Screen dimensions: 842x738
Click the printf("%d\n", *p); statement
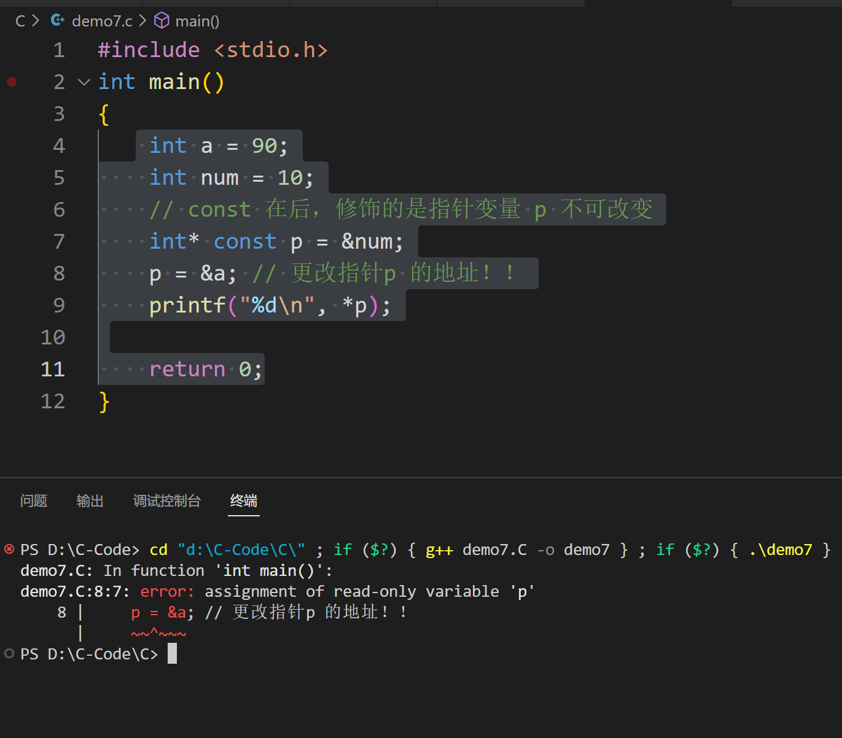pos(270,305)
